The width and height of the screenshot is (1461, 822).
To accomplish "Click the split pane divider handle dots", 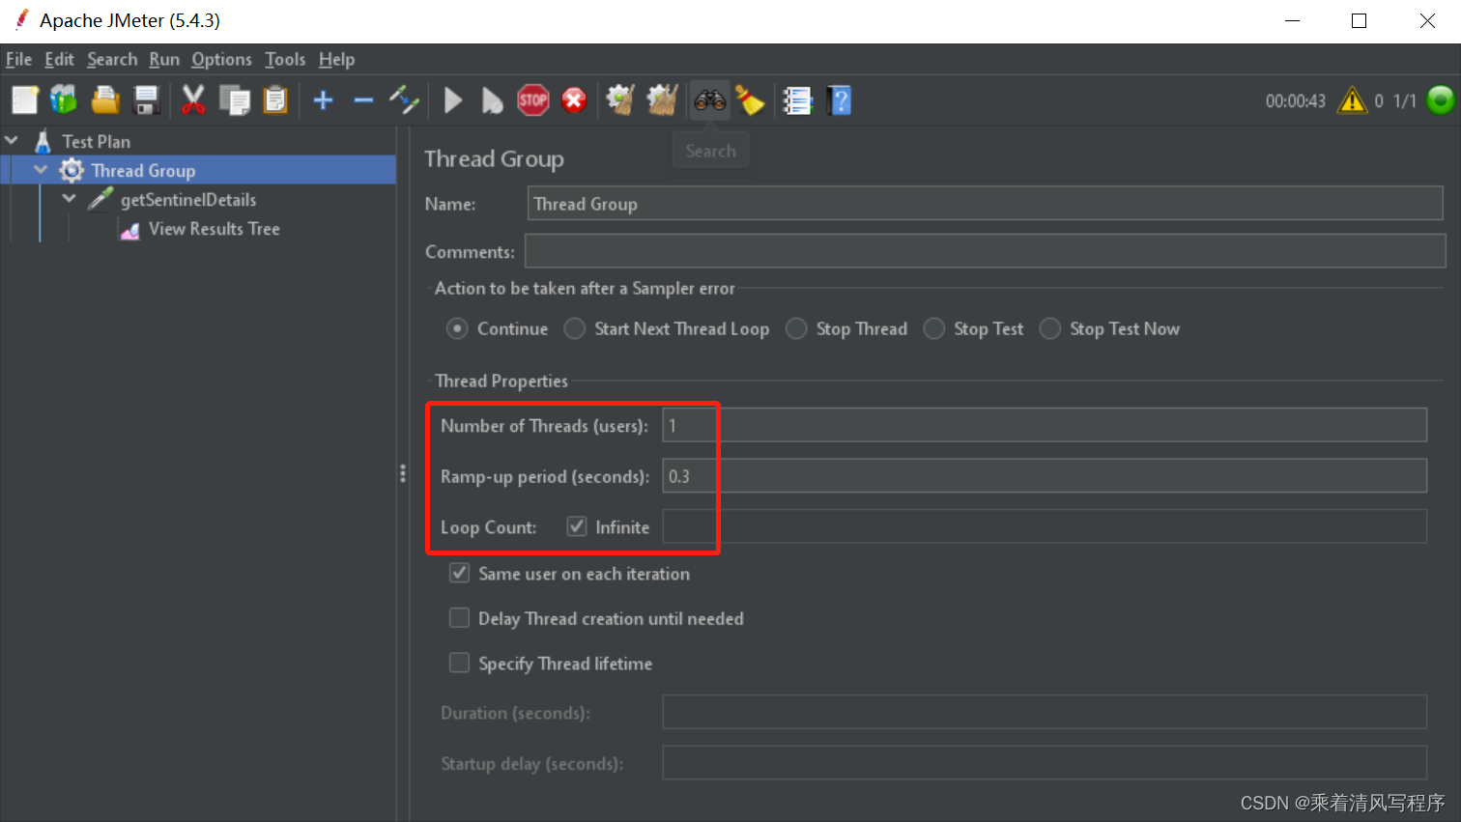I will point(403,473).
